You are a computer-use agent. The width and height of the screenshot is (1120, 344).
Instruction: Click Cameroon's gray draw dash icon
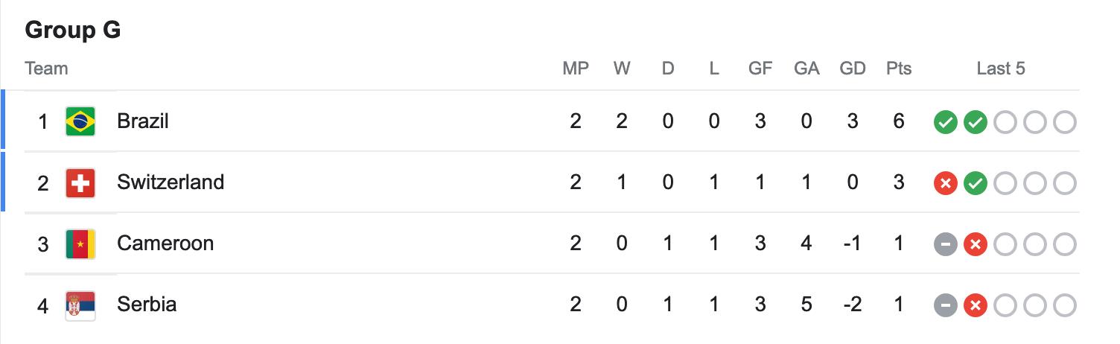(945, 244)
